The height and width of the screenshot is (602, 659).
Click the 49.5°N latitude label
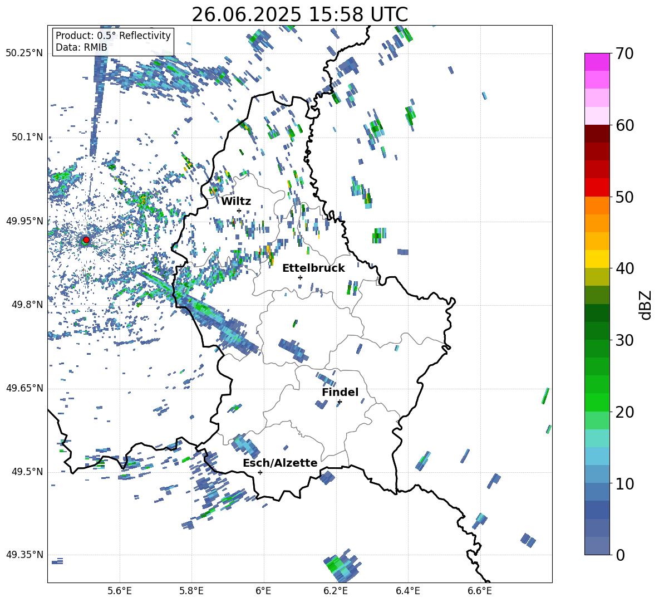(x=27, y=471)
